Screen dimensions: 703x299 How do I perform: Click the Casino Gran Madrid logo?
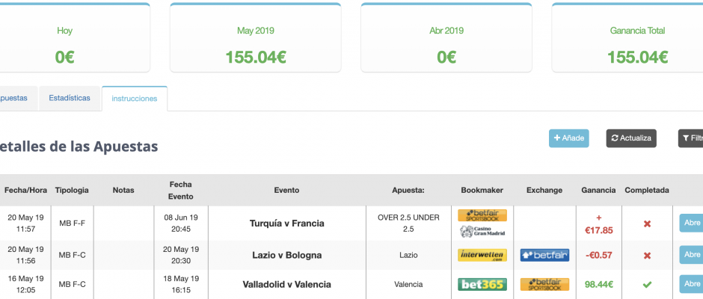coord(482,231)
